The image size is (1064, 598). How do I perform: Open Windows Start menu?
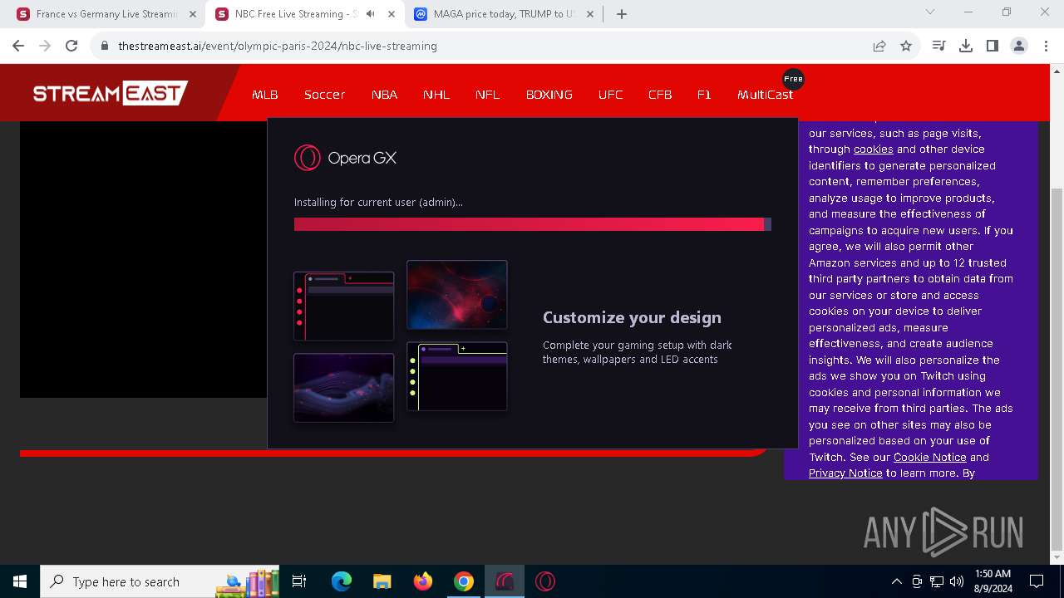click(x=20, y=581)
